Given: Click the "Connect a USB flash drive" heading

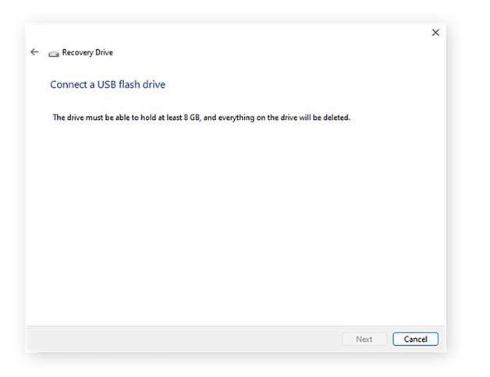Looking at the screenshot, I should (108, 84).
